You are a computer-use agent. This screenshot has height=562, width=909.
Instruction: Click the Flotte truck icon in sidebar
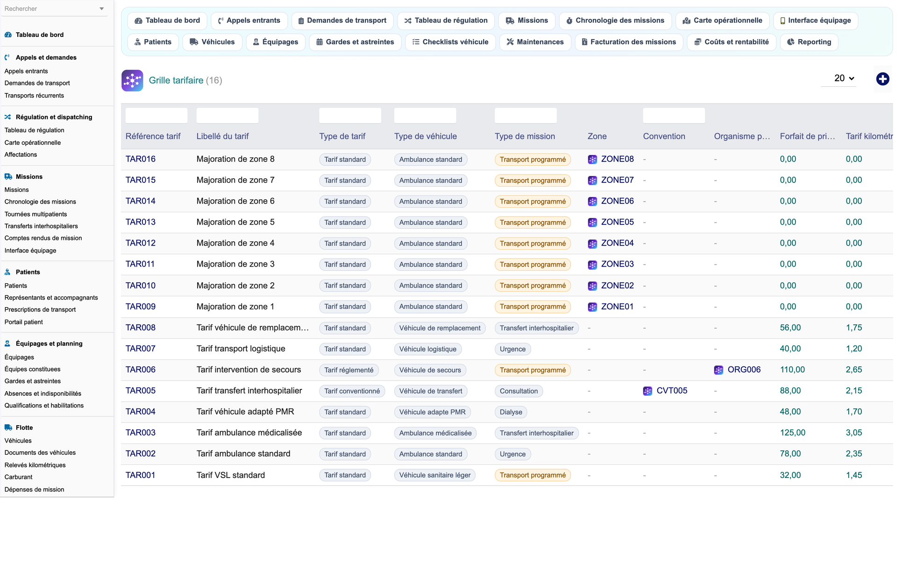8,428
